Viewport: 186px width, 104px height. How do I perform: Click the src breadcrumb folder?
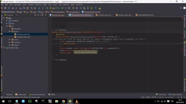26,12
